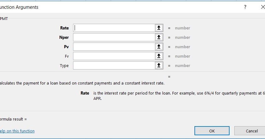The width and height of the screenshot is (265, 139).
Task: Click the Fv argument label
Action: (66, 56)
